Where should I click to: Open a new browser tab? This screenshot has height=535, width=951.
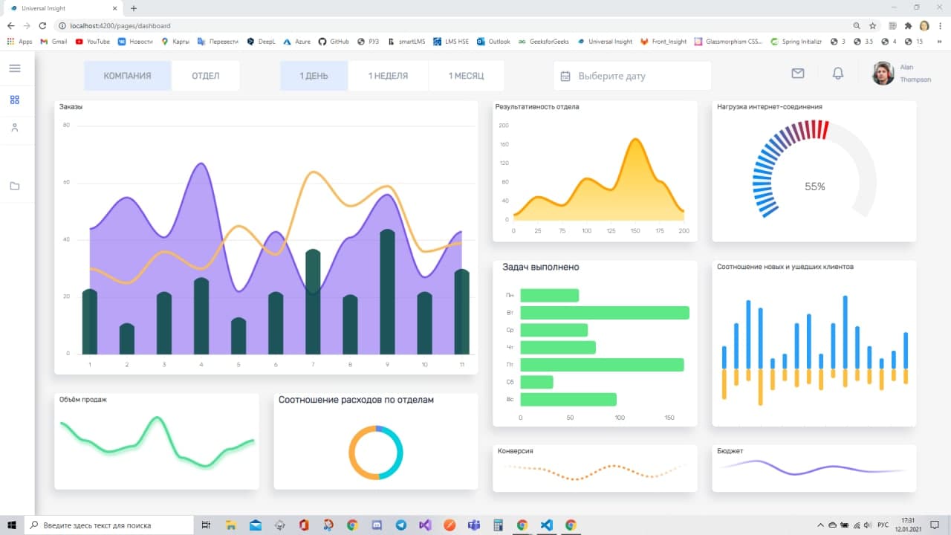[x=134, y=8]
